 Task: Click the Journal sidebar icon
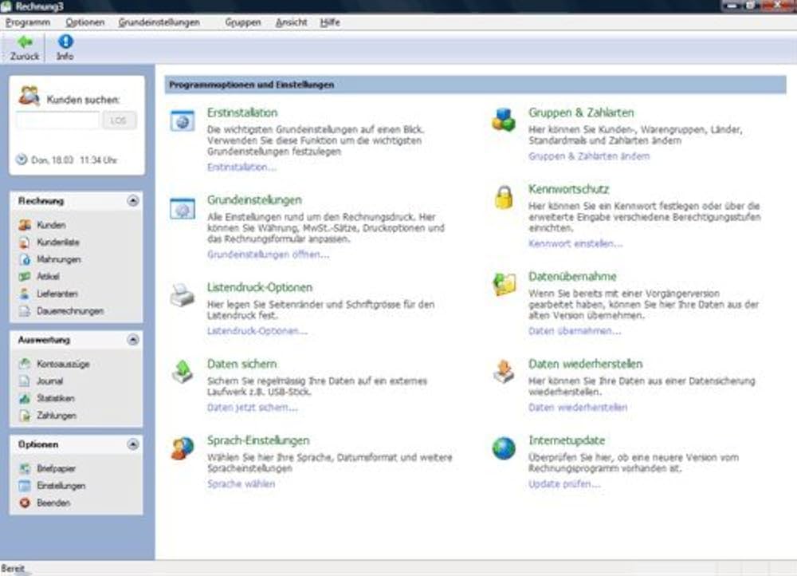pyautogui.click(x=25, y=381)
